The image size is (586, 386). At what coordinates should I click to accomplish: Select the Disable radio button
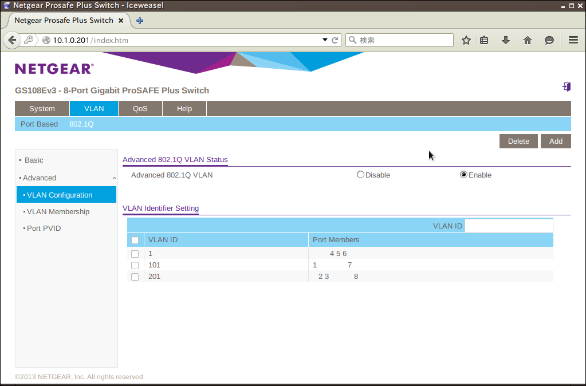pos(360,175)
